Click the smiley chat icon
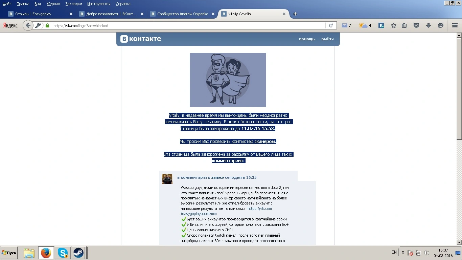Image resolution: width=462 pixels, height=260 pixels. point(441,25)
